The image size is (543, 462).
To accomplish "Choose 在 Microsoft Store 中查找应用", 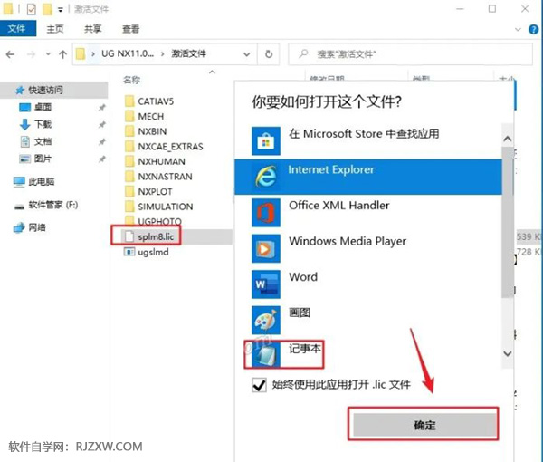I will (x=364, y=134).
